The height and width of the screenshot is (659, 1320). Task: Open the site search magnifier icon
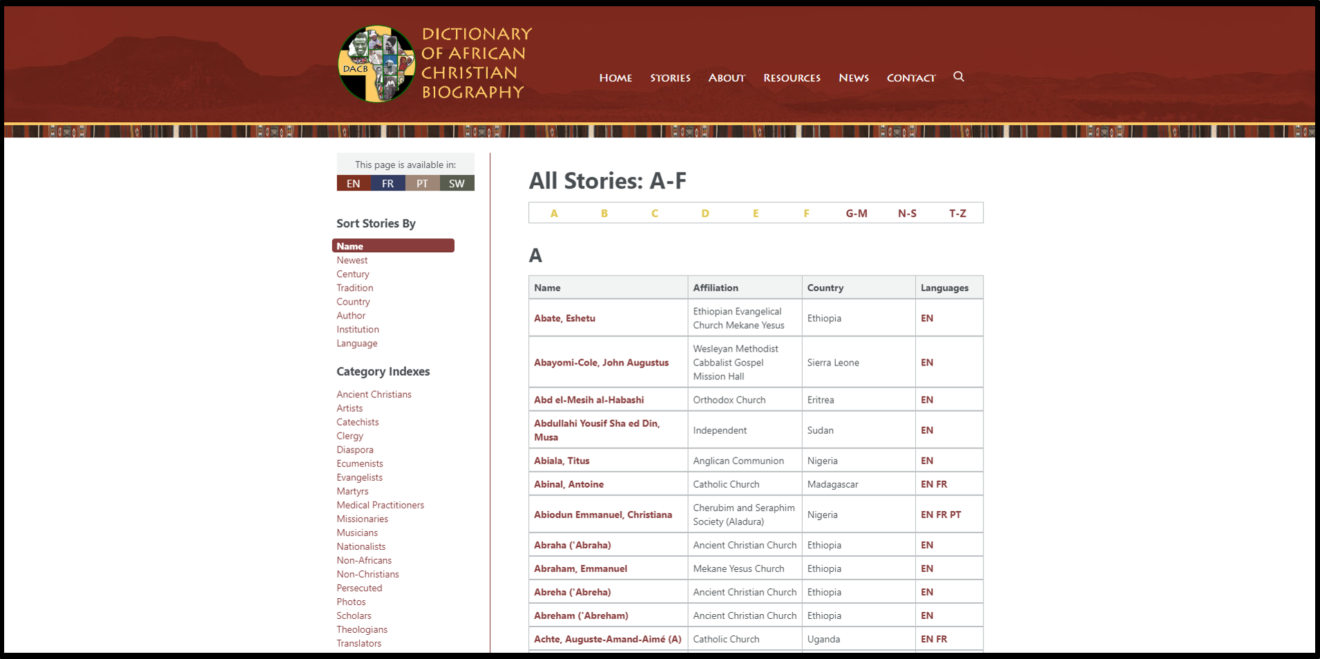pyautogui.click(x=958, y=77)
